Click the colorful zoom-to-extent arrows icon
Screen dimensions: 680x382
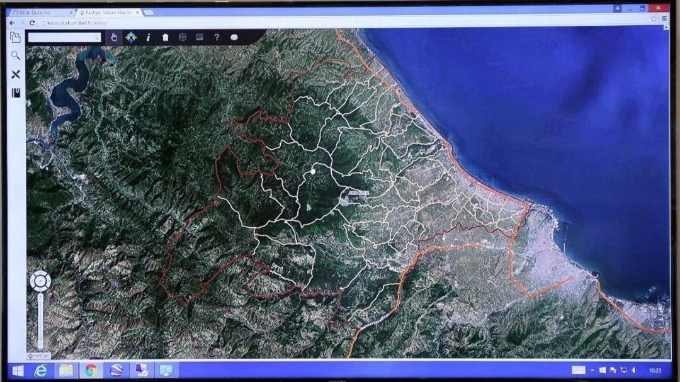click(131, 37)
